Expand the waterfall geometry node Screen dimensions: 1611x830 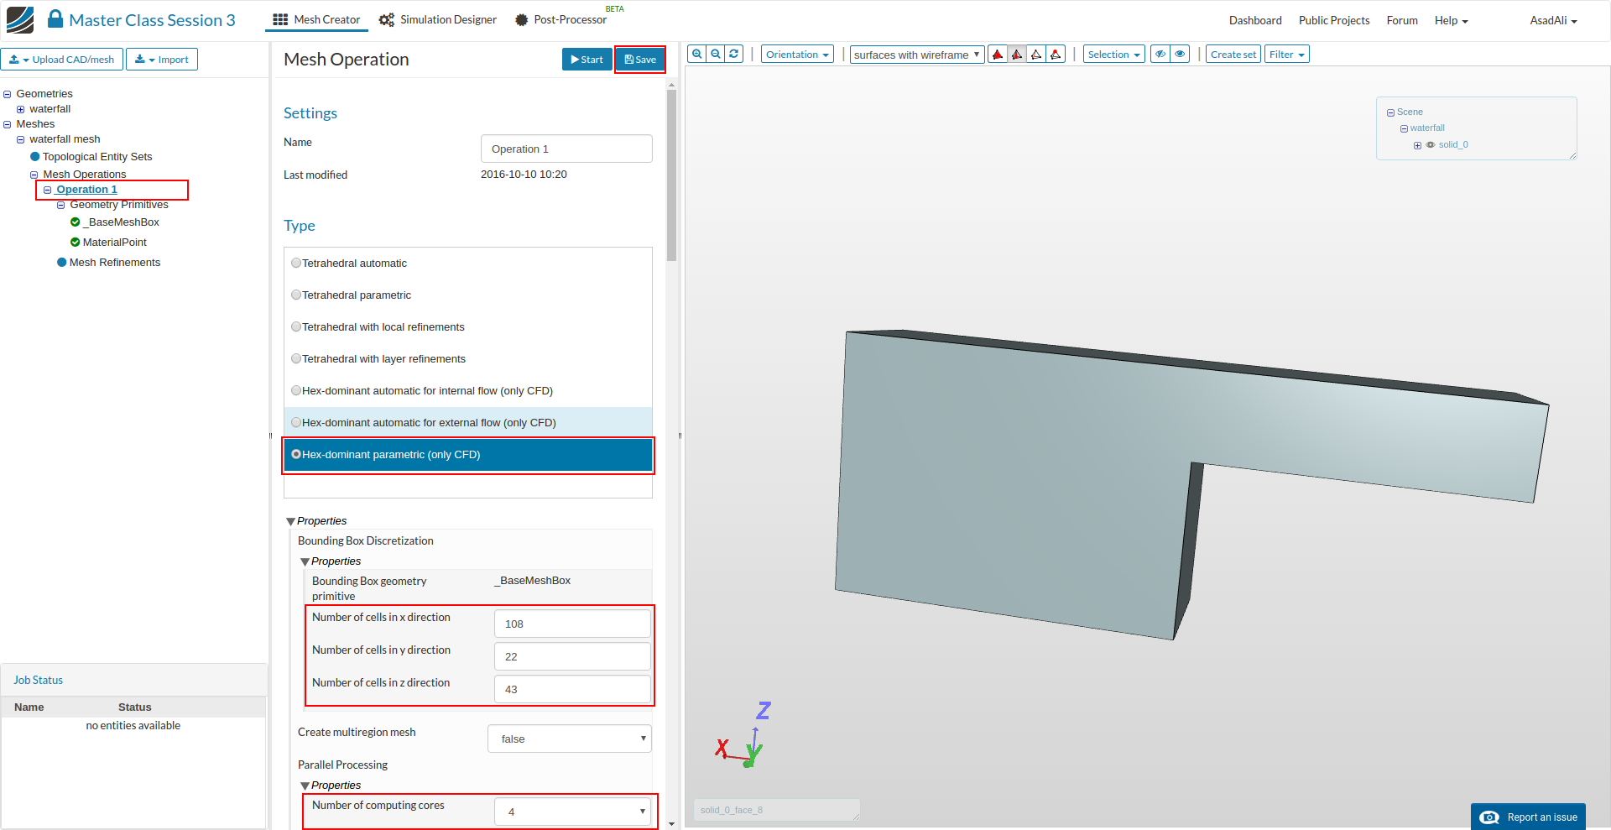tap(21, 110)
